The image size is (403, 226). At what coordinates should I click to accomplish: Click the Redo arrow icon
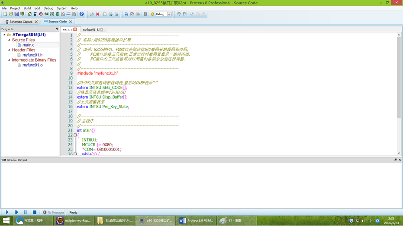pyautogui.click(x=184, y=14)
